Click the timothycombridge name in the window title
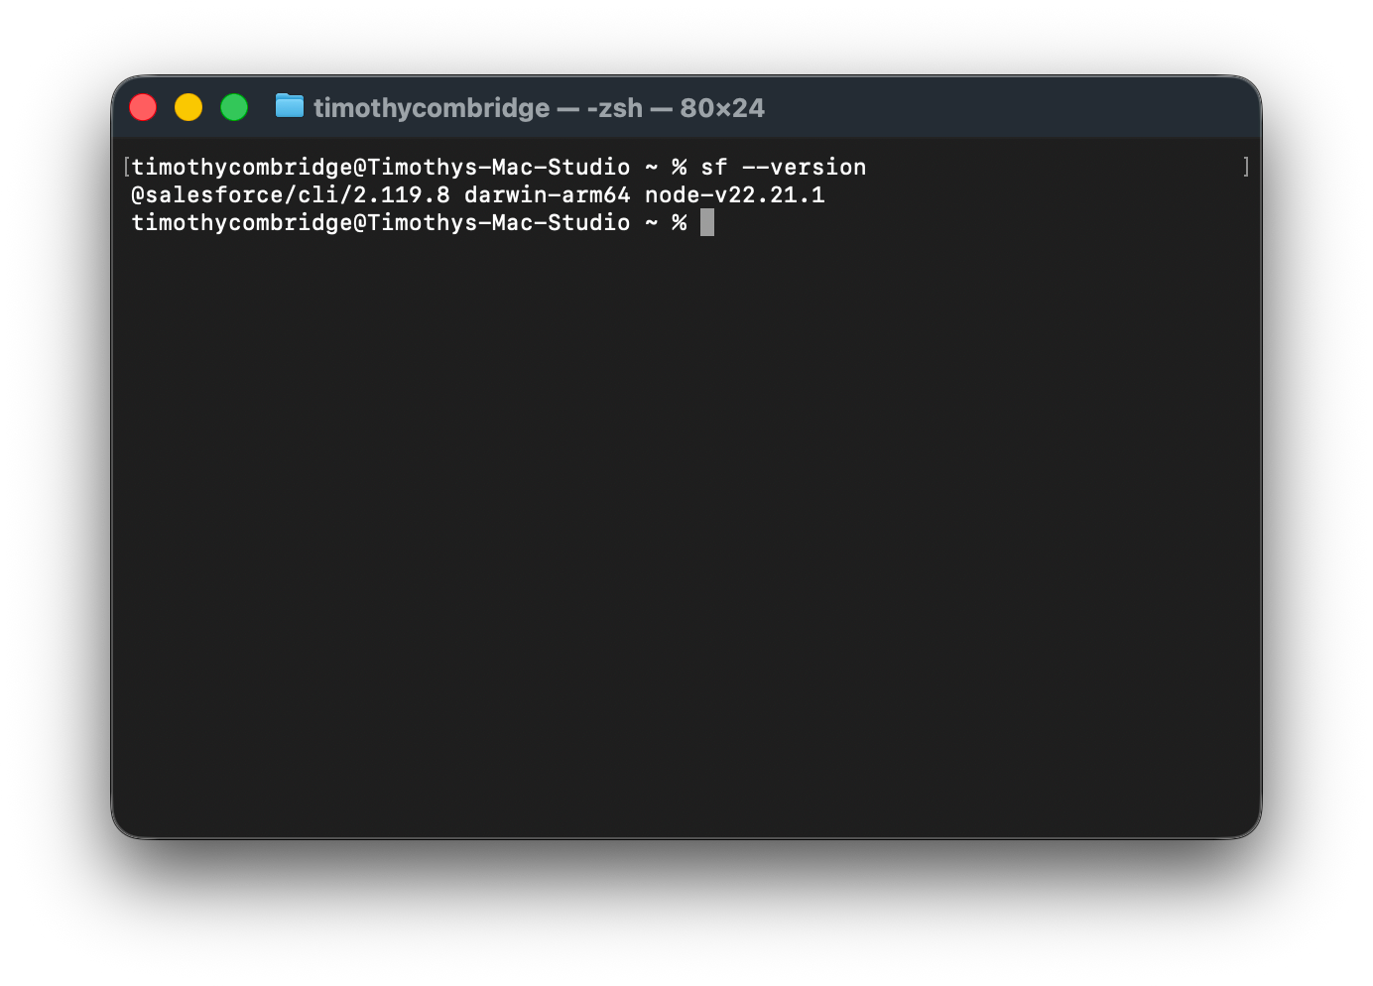The image size is (1373, 986). pos(432,107)
